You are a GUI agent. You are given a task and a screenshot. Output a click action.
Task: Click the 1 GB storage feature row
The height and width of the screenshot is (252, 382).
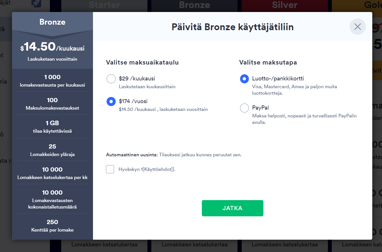point(52,127)
